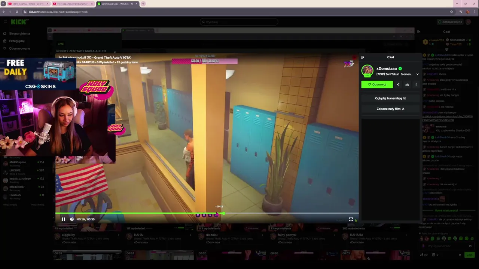Open Hiratoshi channel in sidebar
479x269 pixels.
[23, 196]
